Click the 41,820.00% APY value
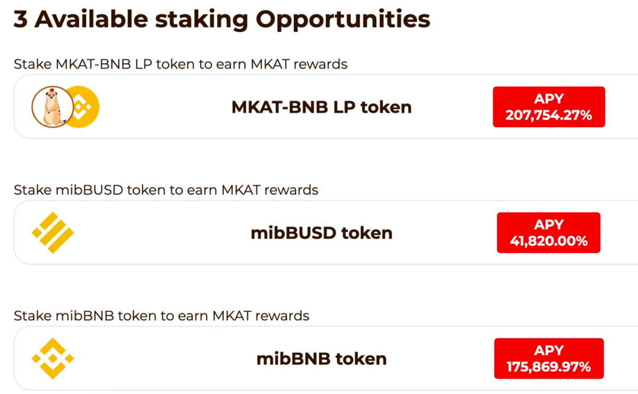 (x=548, y=241)
